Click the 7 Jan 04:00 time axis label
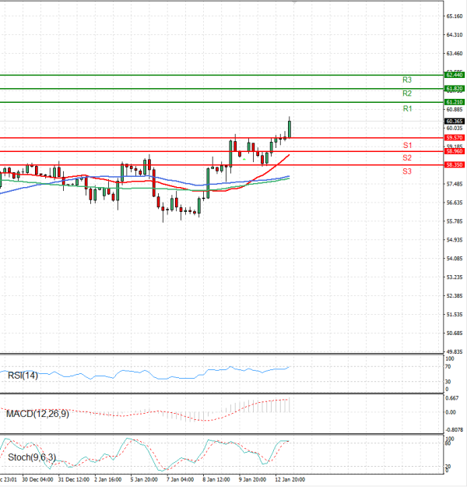 [x=181, y=479]
